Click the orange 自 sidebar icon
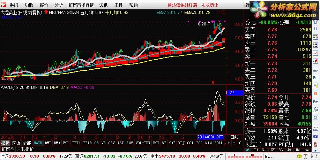The height and width of the screenshot is (160, 320). tap(315, 93)
